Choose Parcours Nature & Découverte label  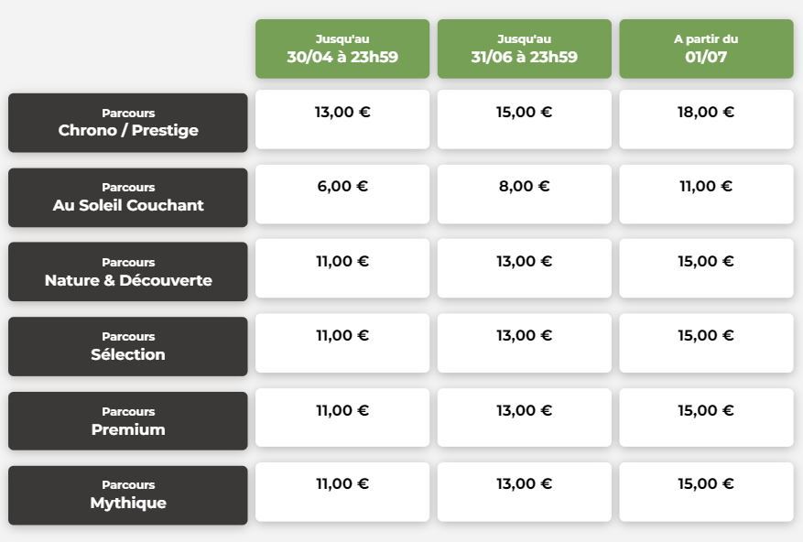(128, 272)
